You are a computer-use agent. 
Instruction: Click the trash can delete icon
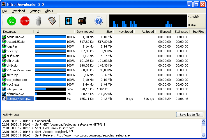click(38, 21)
